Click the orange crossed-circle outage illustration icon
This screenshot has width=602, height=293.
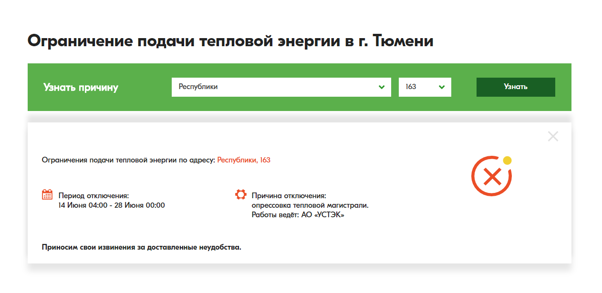click(x=491, y=174)
